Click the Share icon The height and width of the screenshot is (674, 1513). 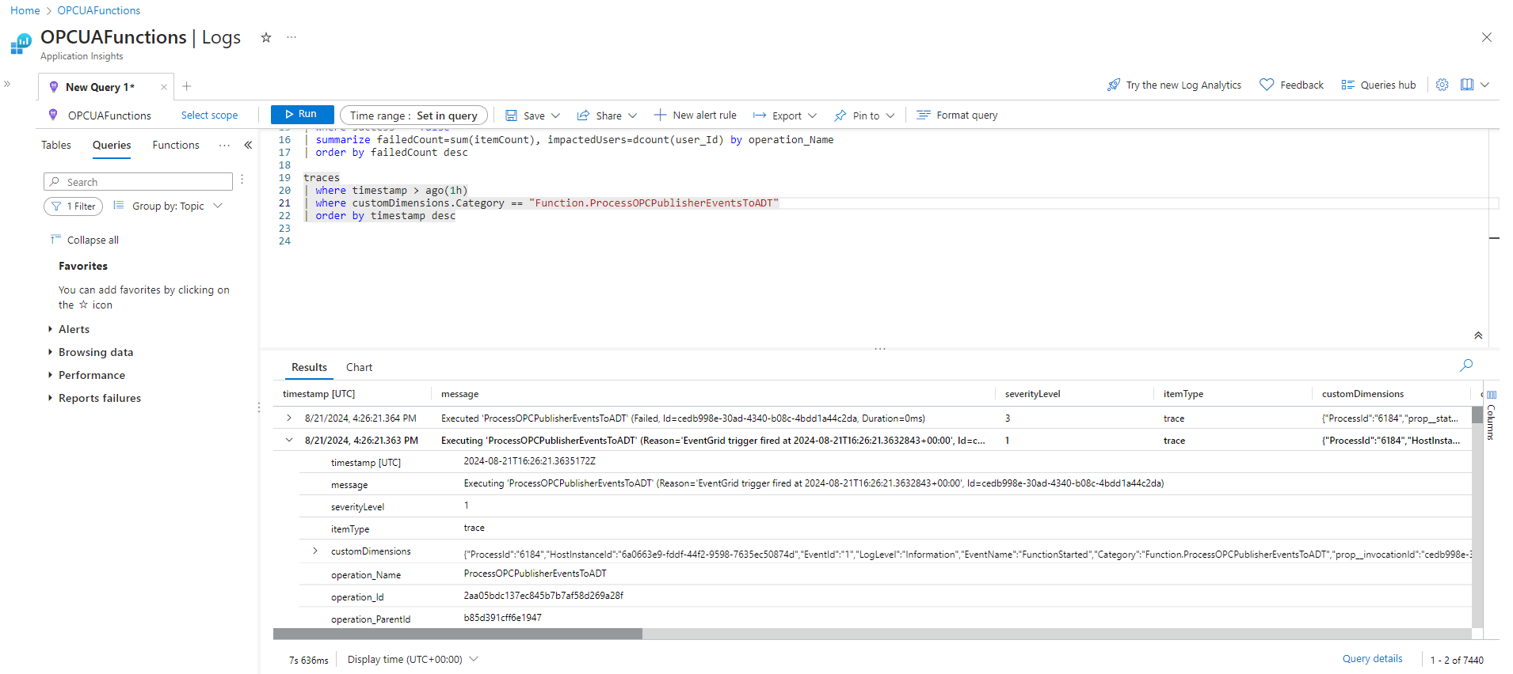583,115
